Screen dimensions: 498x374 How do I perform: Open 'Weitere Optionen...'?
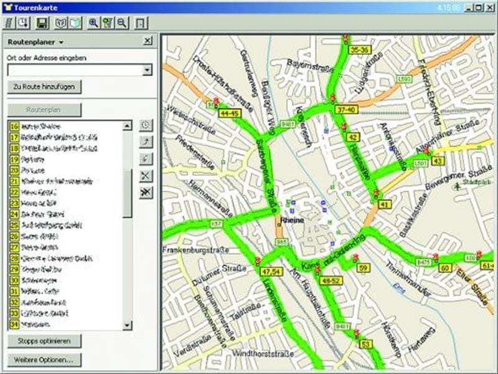click(x=44, y=360)
